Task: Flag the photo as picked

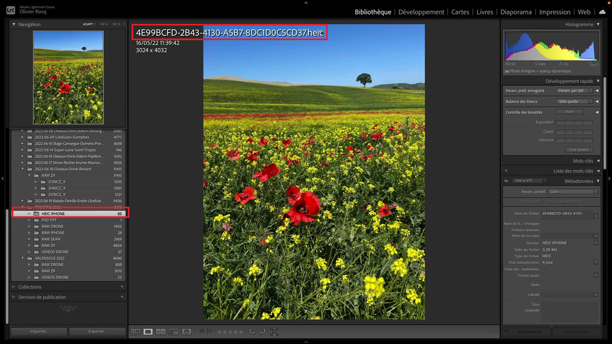Action: coord(202,332)
